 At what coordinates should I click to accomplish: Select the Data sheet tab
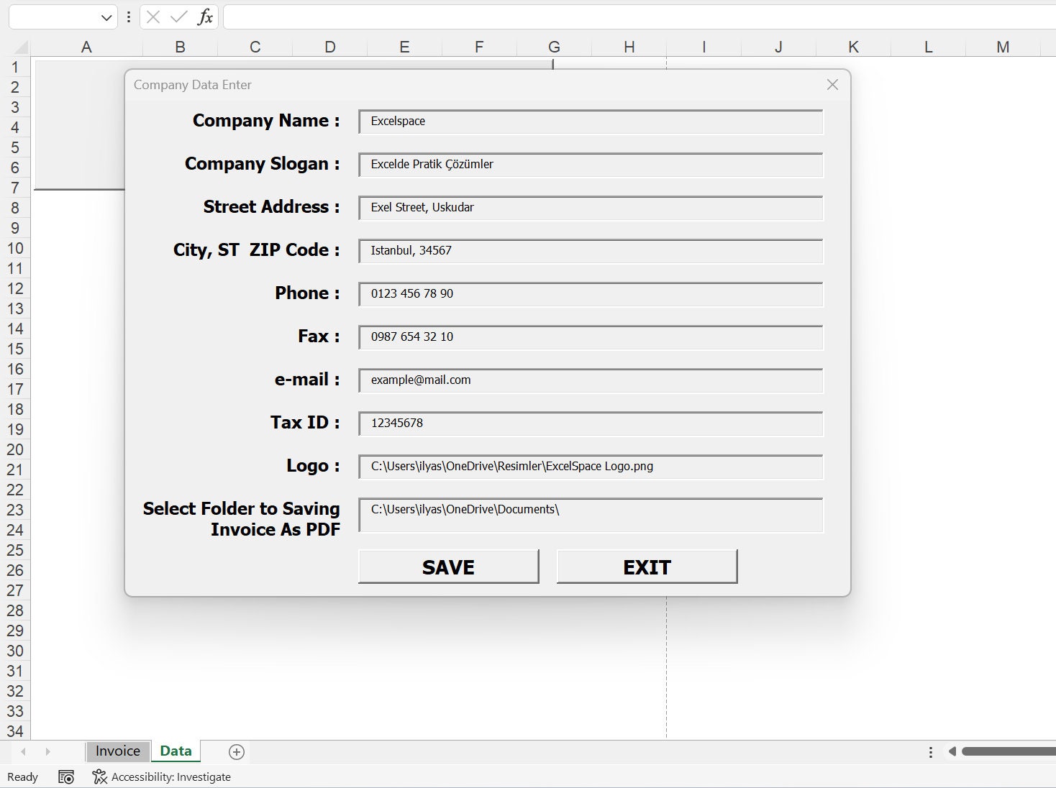click(x=175, y=751)
